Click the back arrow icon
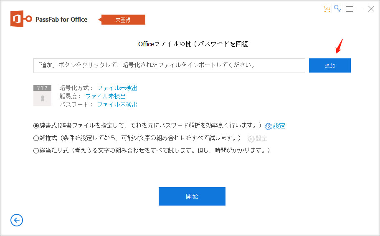The height and width of the screenshot is (236, 380). (17, 220)
